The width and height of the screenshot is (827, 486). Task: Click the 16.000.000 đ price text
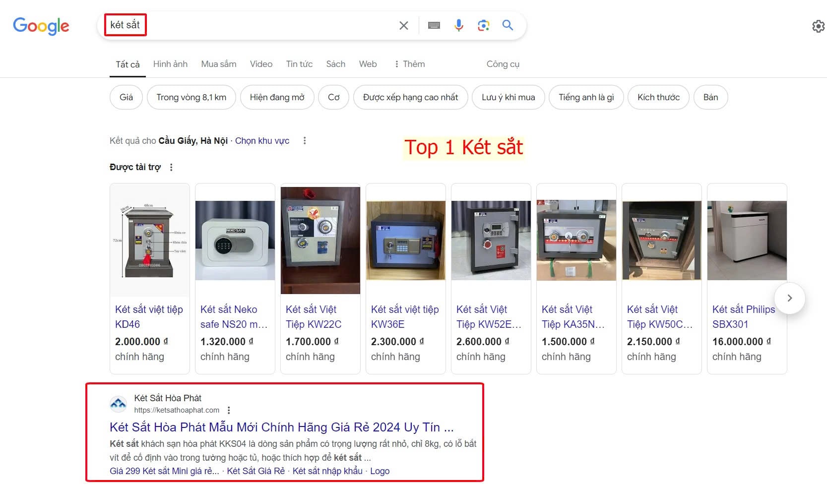pos(742,342)
